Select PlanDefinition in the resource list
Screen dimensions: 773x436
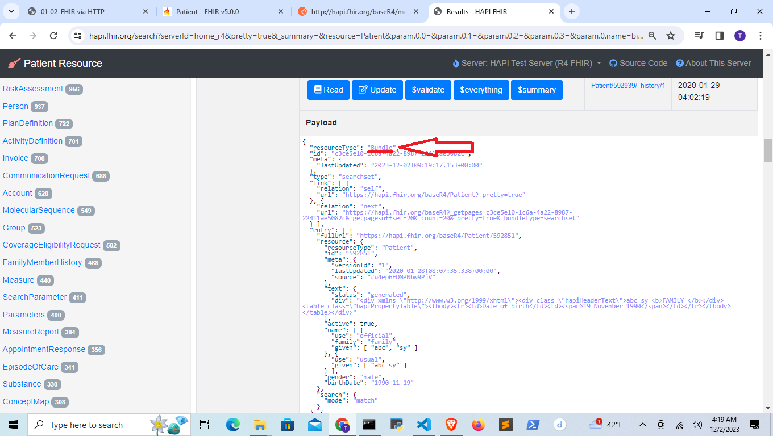(x=28, y=123)
